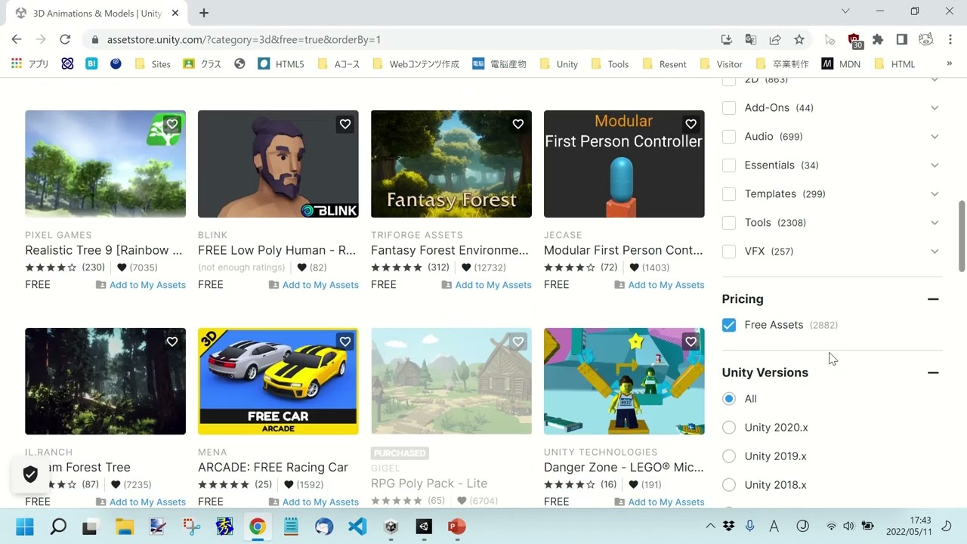Uncheck the Free Assets checkbox
Viewport: 967px width, 544px height.
(729, 325)
